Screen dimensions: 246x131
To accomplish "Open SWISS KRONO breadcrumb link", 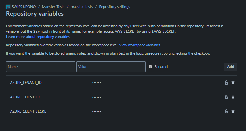I will 24,7.
